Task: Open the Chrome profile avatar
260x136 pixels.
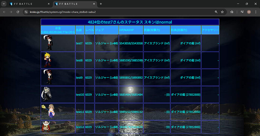Action: (x=249, y=12)
